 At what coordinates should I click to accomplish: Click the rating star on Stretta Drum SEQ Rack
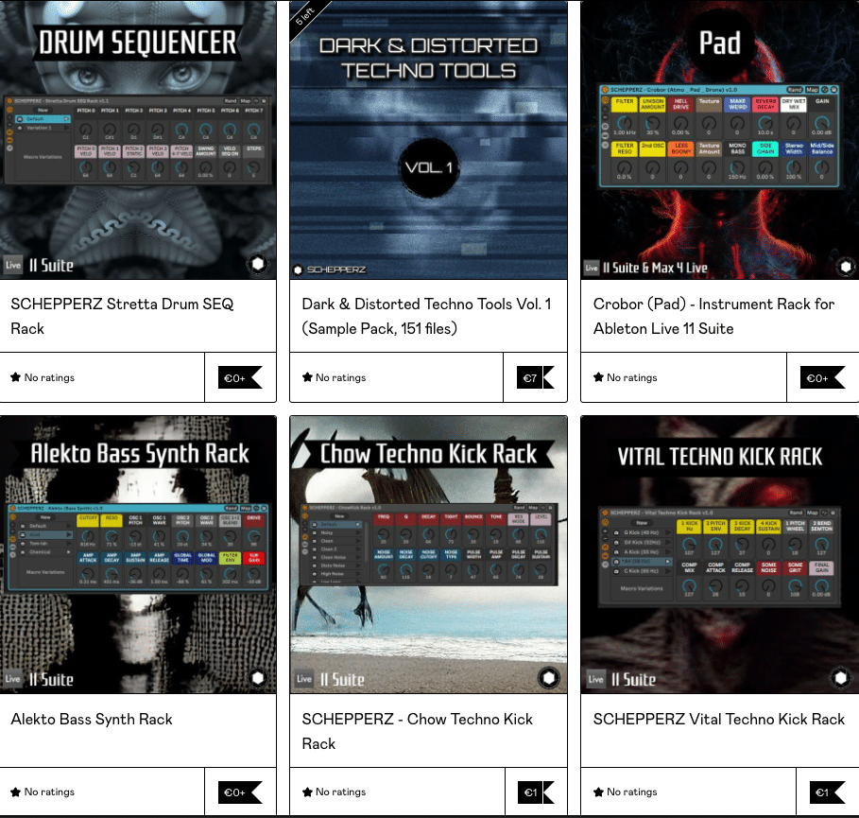[15, 377]
